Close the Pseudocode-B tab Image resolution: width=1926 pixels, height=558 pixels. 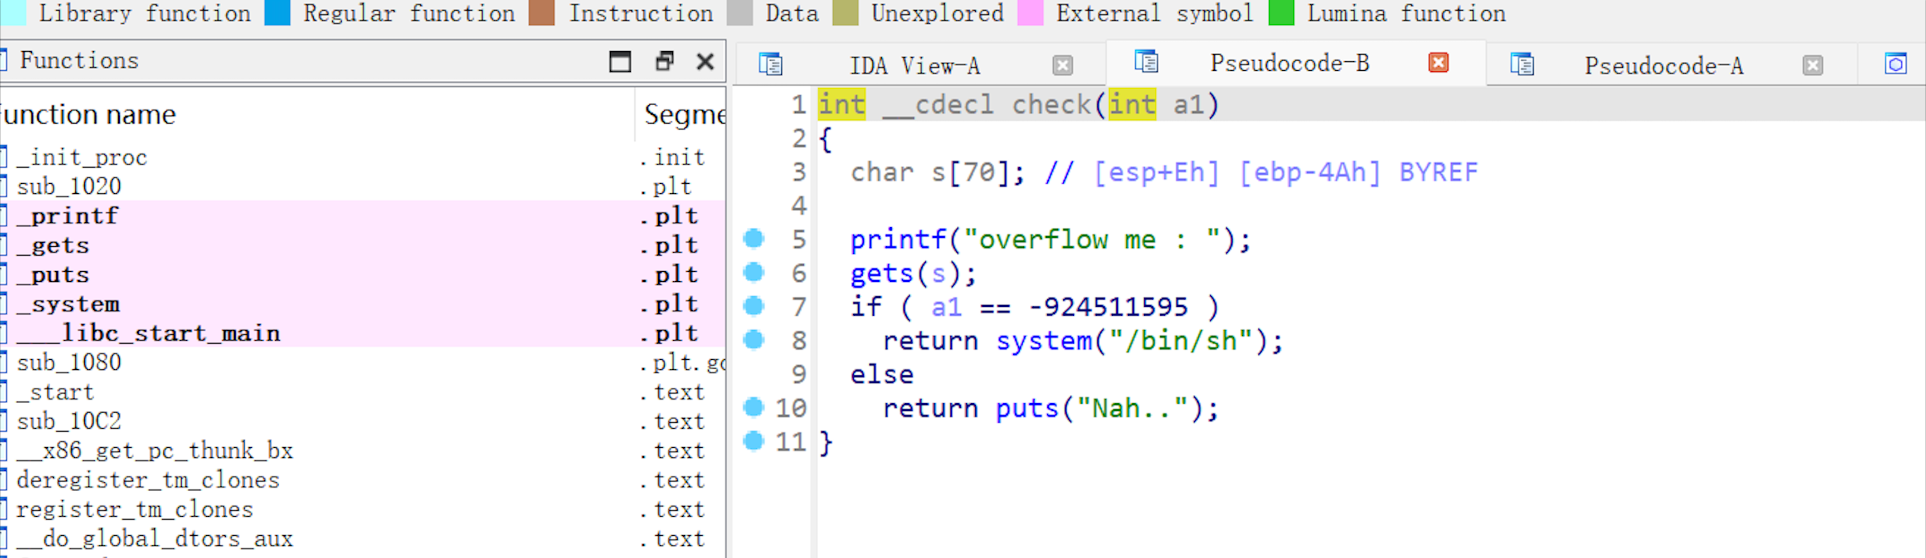point(1438,63)
